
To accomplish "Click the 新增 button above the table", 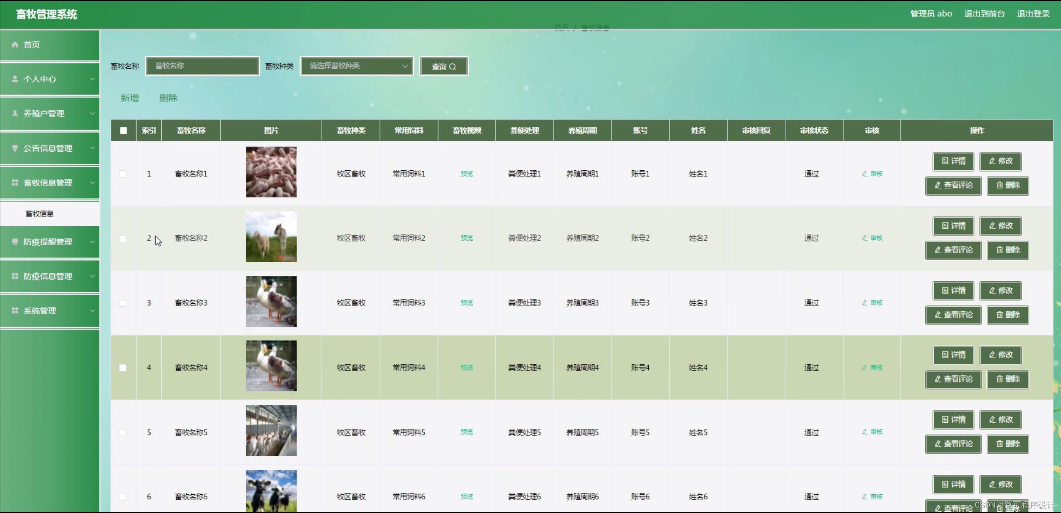I will pos(129,98).
